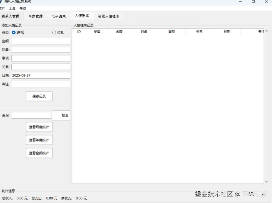The image size is (272, 203).
Task: Open 查看全部统计 statistics
Action: [x=39, y=153]
